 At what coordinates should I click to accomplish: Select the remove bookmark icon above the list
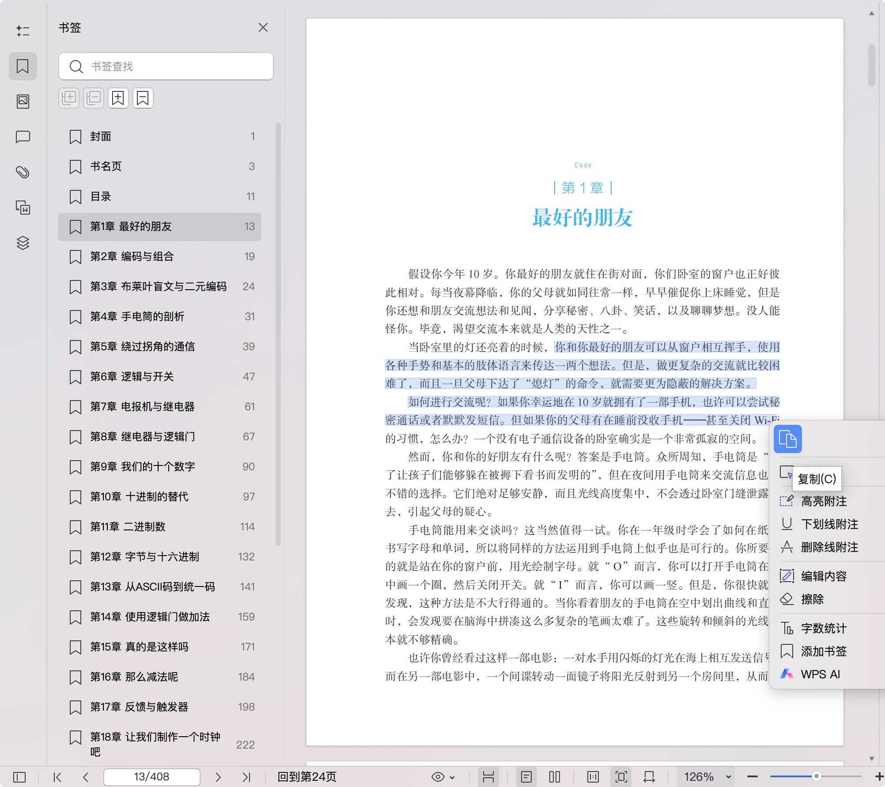(142, 98)
